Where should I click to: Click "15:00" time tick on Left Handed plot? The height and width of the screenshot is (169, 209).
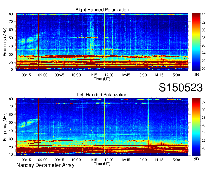175,160
